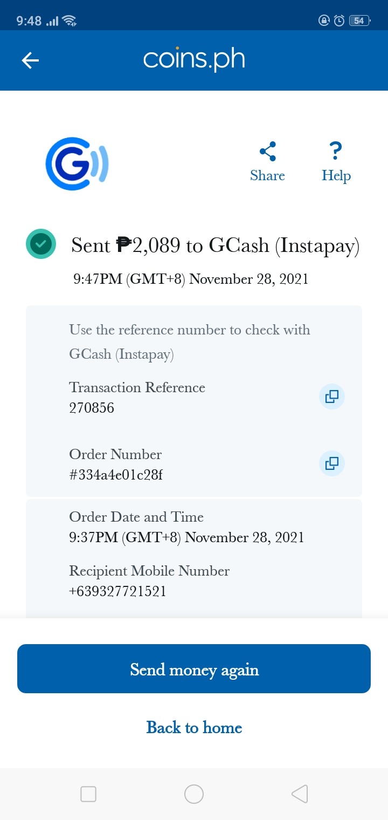Tap the green success checkmark icon
This screenshot has height=820, width=388.
pos(41,244)
